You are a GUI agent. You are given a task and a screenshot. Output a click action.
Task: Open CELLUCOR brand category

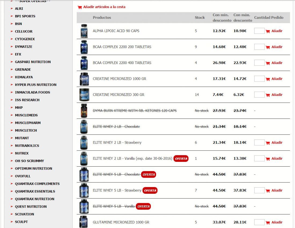point(24,31)
